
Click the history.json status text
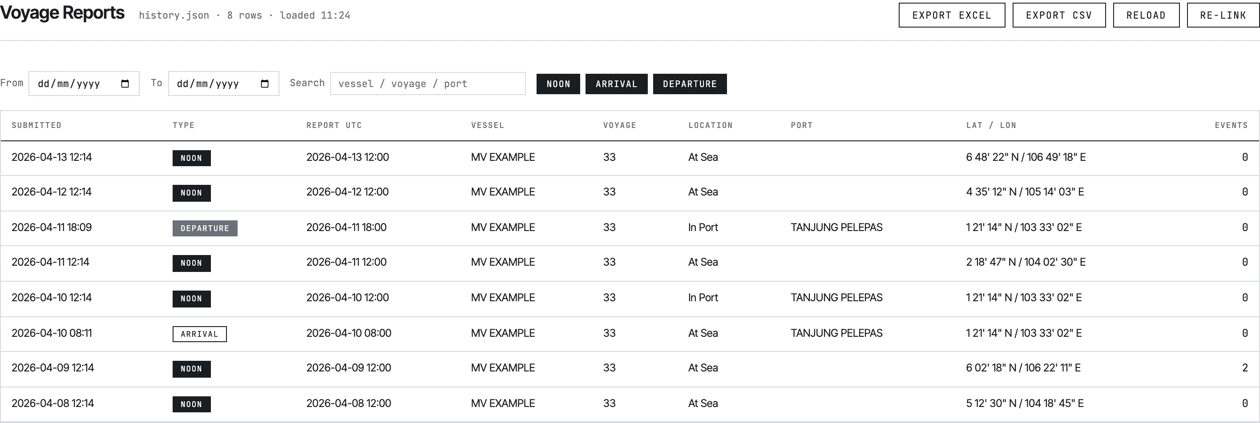click(244, 15)
